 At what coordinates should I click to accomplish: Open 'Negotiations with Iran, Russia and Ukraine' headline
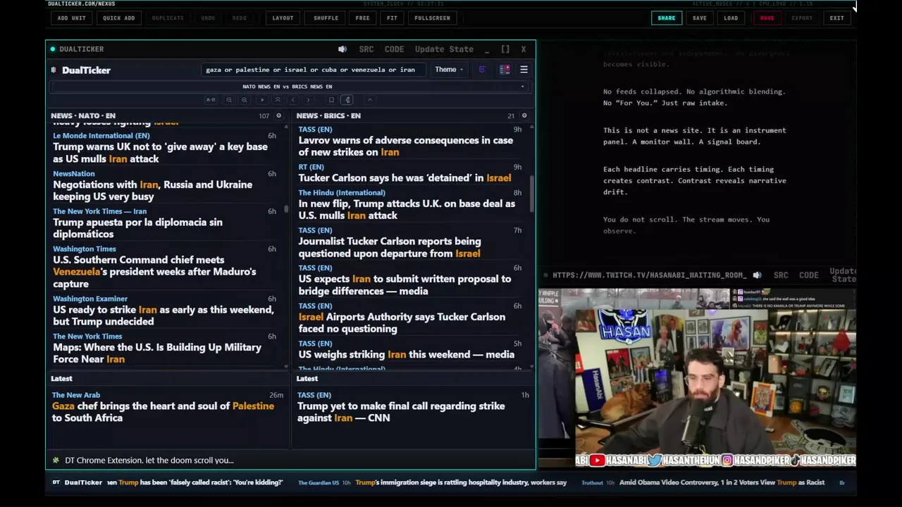coord(152,191)
